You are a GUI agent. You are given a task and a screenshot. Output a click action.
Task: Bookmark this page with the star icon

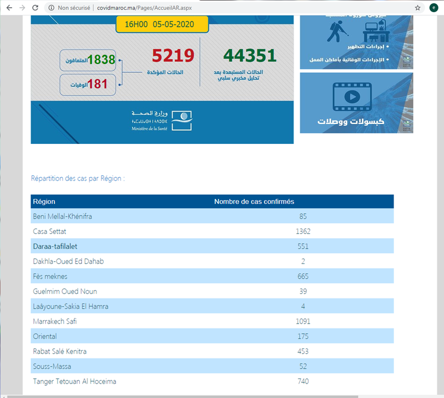coord(417,8)
